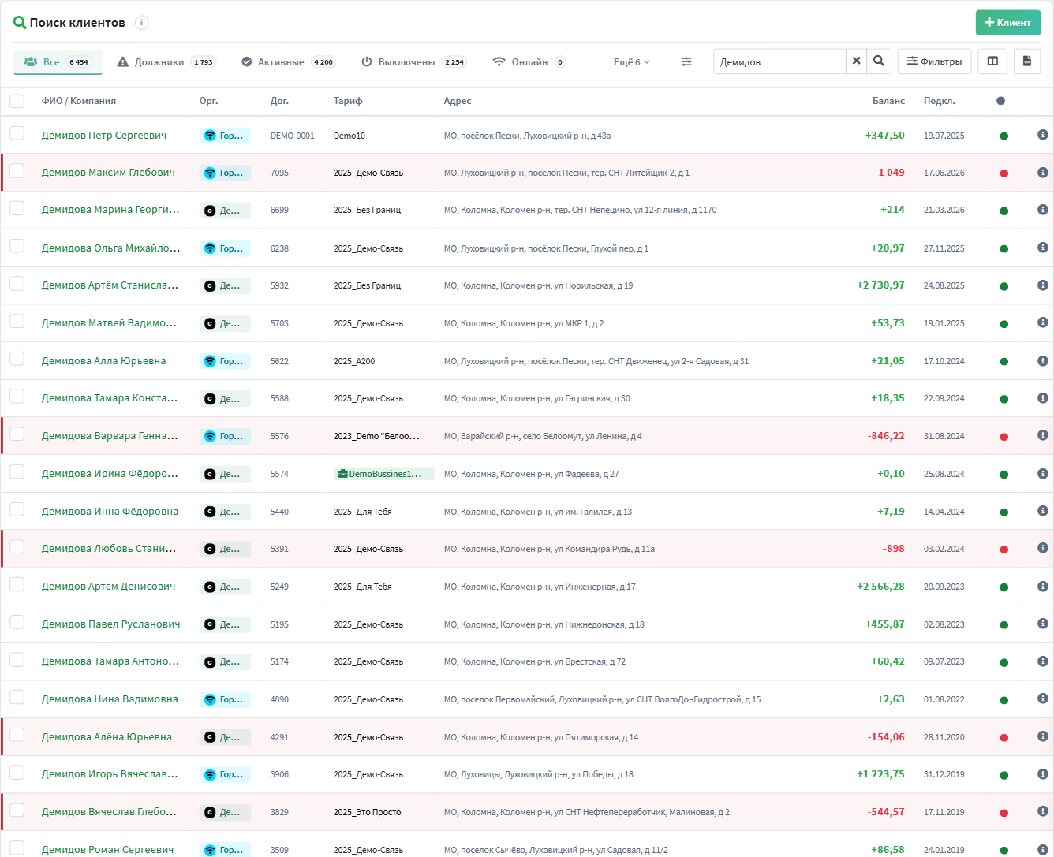
Task: Click contract number DEMO-0001
Action: pyautogui.click(x=293, y=136)
